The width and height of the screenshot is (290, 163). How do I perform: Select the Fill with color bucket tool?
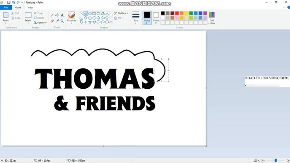pos(57,15)
